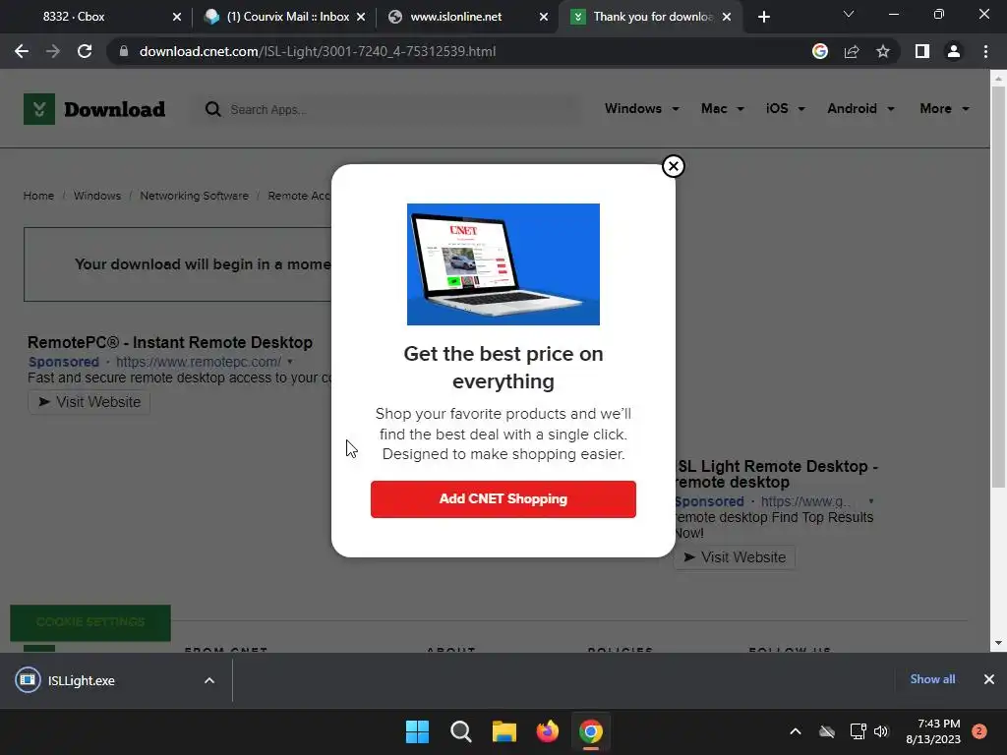Visit Website under ISL Light ad
The image size is (1007, 755).
[735, 557]
